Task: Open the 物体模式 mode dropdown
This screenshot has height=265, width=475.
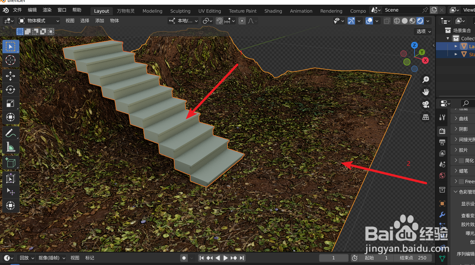Action: click(x=39, y=21)
